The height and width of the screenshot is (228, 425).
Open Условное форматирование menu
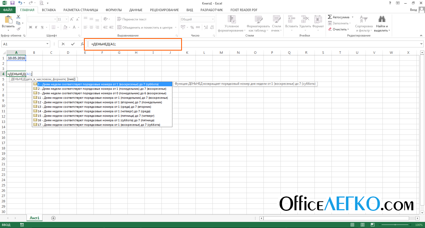(x=232, y=24)
